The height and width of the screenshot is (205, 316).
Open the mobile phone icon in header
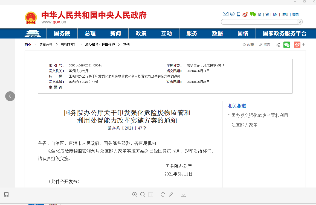click(x=239, y=14)
